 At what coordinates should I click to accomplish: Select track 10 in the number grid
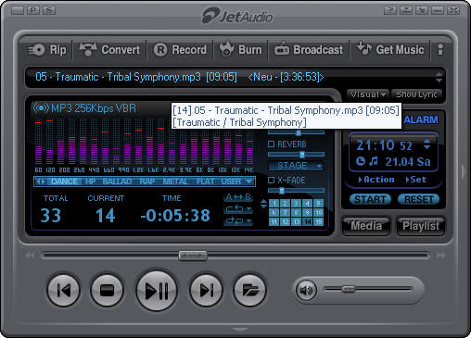[x=319, y=212]
